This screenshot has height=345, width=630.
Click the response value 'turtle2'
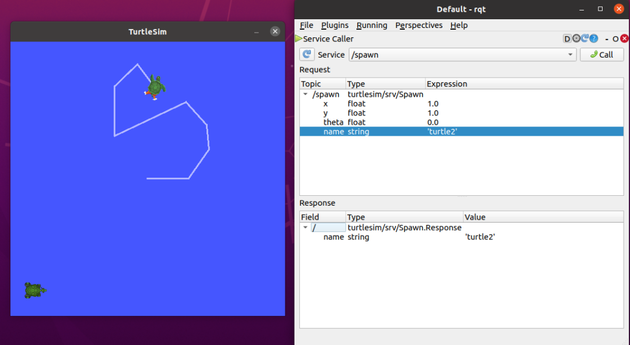480,237
